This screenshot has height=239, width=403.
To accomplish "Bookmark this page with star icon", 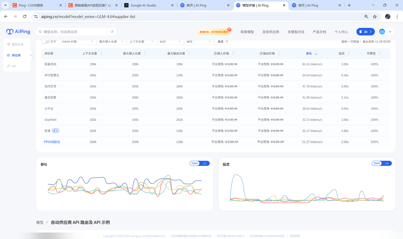I will coord(375,17).
